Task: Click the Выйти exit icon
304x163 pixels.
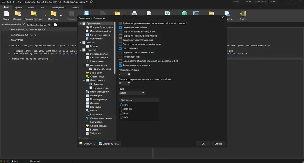Action: pyautogui.click(x=243, y=14)
